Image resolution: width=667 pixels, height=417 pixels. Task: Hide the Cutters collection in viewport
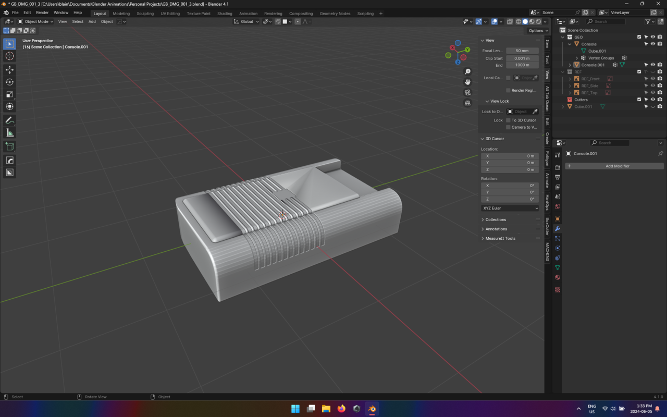[x=652, y=100]
